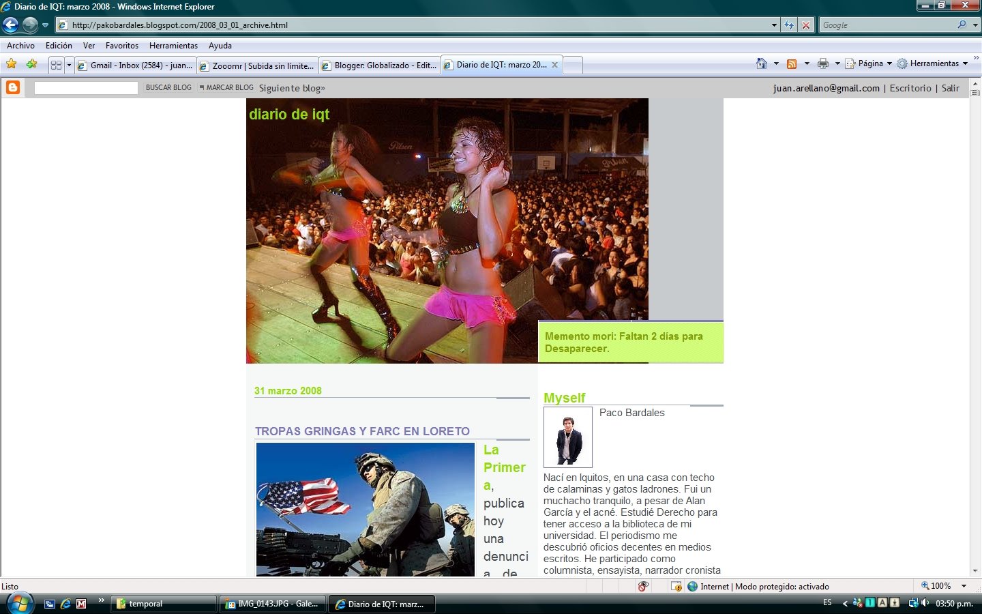The image size is (982, 614).
Task: Click the Stop loading red X
Action: pos(806,25)
